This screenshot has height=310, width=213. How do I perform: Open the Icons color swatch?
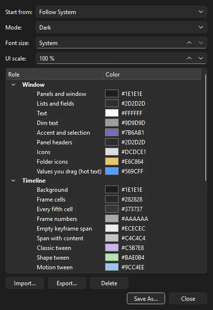point(112,152)
